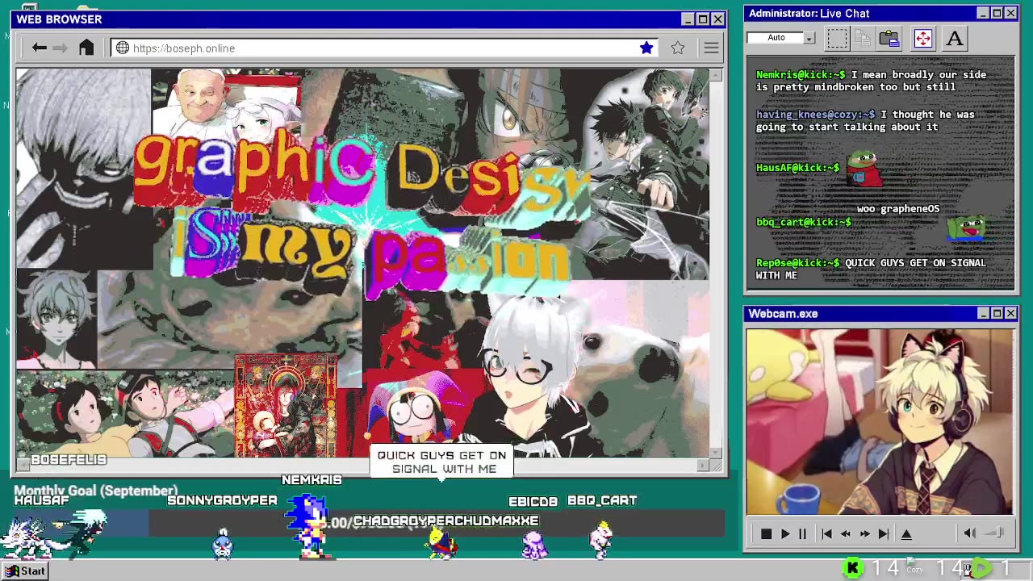Viewport: 1033px width, 581px height.
Task: Fast forward the Webcam.exe video
Action: pyautogui.click(x=864, y=533)
